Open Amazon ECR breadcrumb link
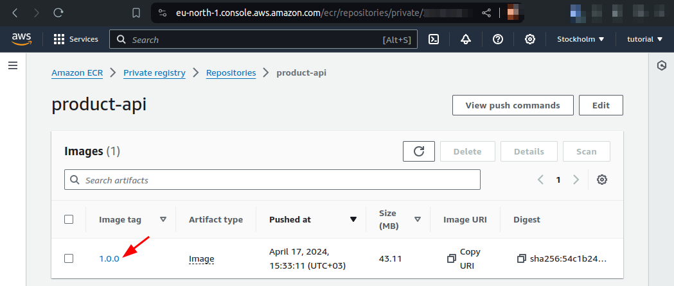 (x=77, y=73)
